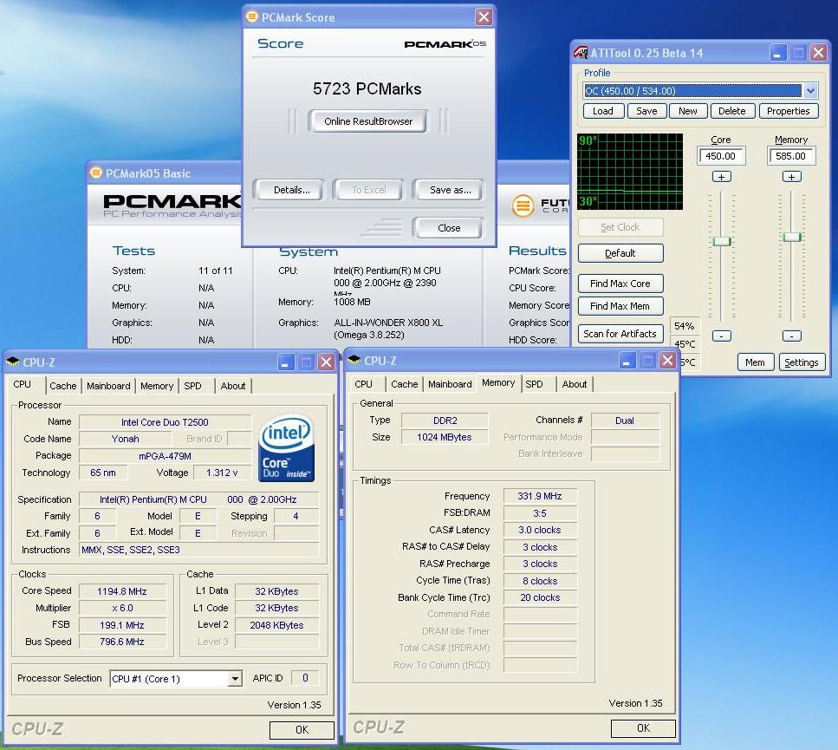Image resolution: width=838 pixels, height=750 pixels.
Task: Start Find Max Mem in ATITool
Action: coord(620,306)
